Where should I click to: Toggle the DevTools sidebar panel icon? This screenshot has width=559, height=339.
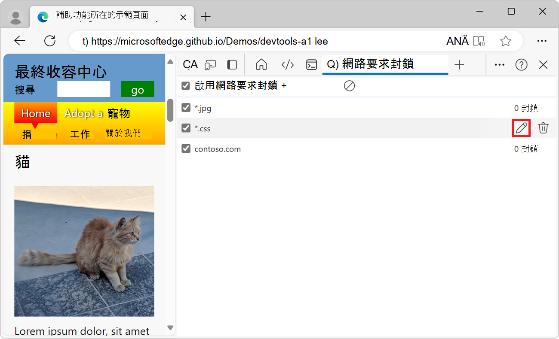232,65
